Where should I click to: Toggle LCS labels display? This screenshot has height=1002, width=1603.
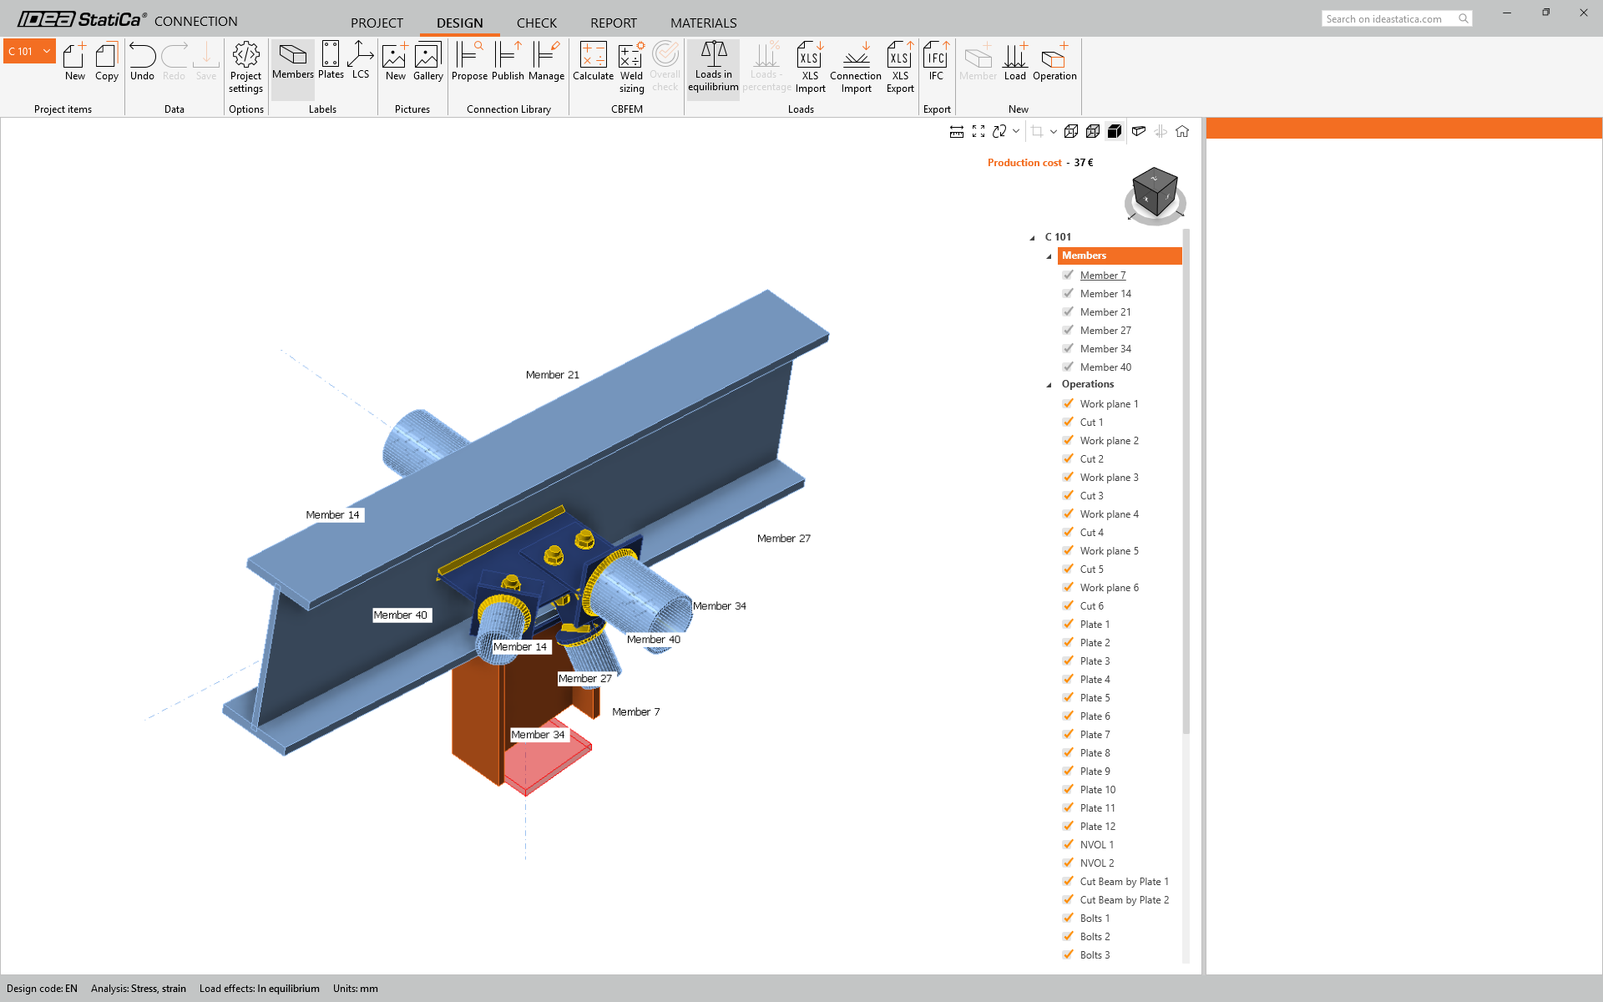(361, 60)
